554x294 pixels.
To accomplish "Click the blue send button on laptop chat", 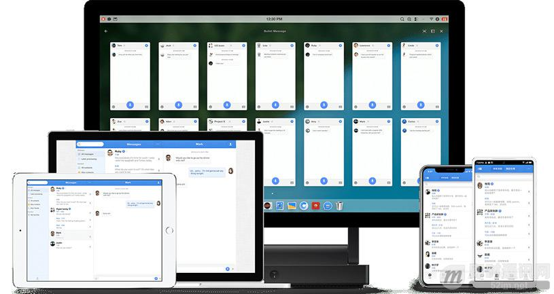I will [228, 269].
